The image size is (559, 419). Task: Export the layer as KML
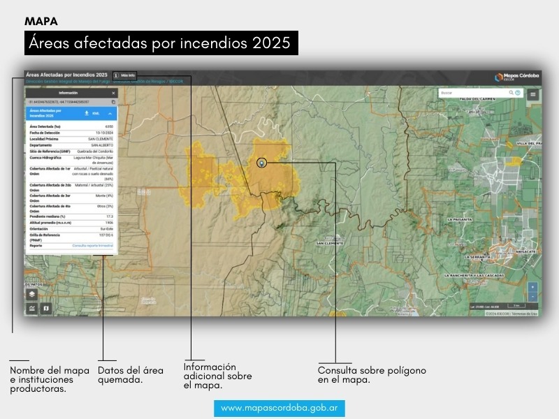96,113
